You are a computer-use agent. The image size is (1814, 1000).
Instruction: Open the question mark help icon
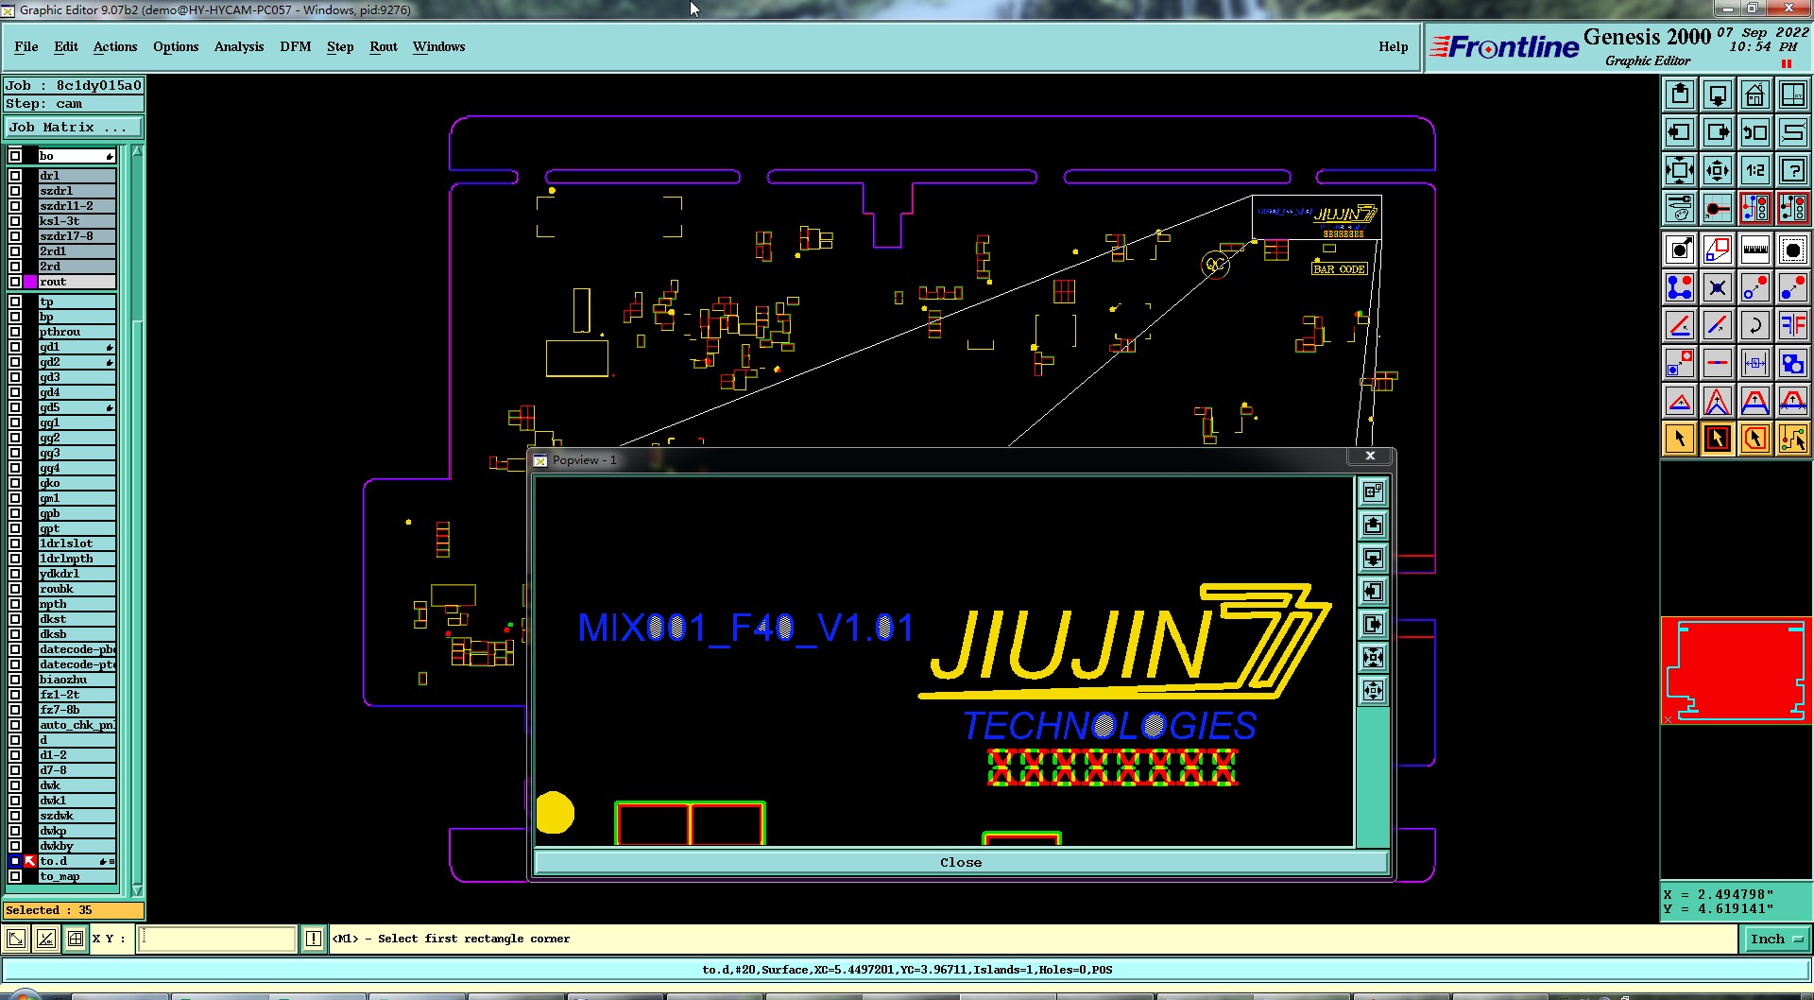[x=1793, y=170]
